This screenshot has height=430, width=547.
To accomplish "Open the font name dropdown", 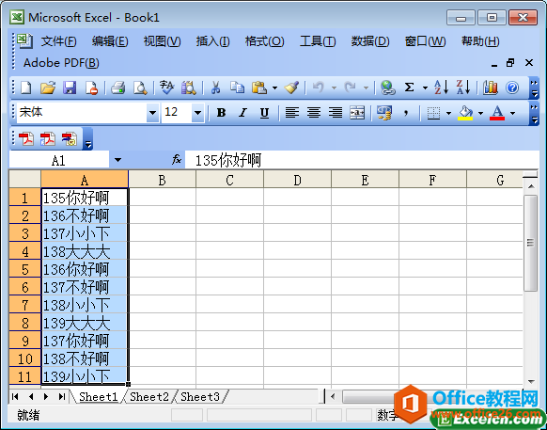I will pyautogui.click(x=152, y=113).
